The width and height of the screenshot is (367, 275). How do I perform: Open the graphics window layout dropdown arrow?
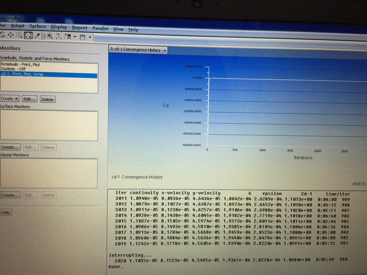90,37
